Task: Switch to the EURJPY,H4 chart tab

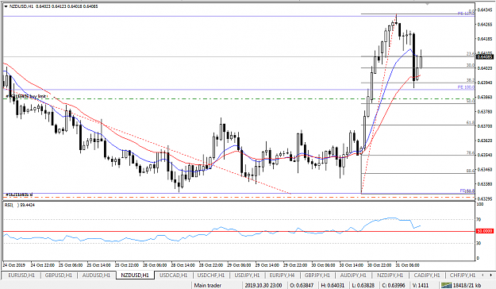Action: tap(282, 275)
